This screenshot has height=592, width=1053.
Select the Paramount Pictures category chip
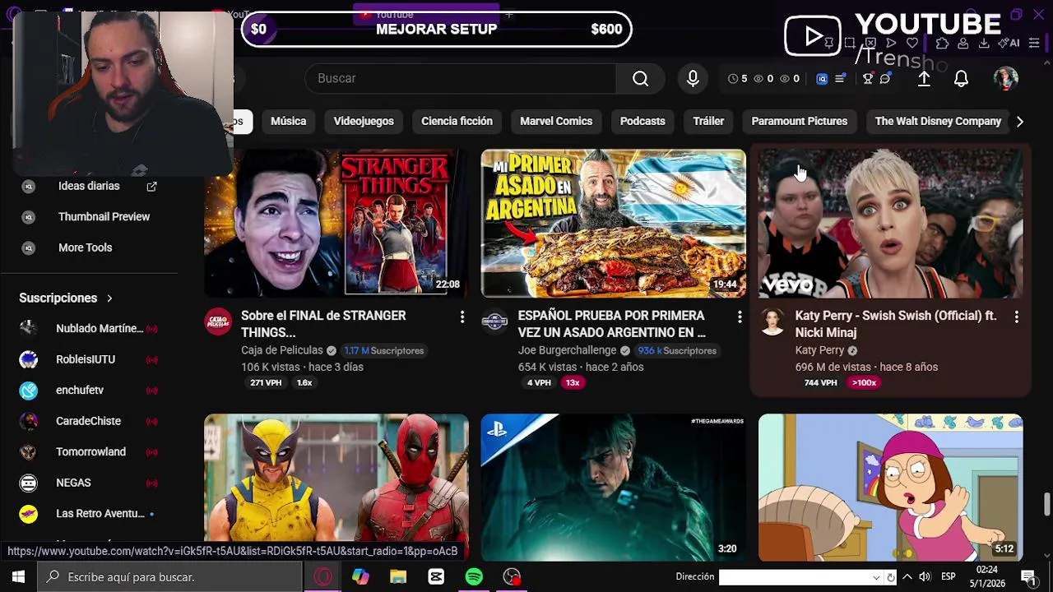click(x=799, y=121)
